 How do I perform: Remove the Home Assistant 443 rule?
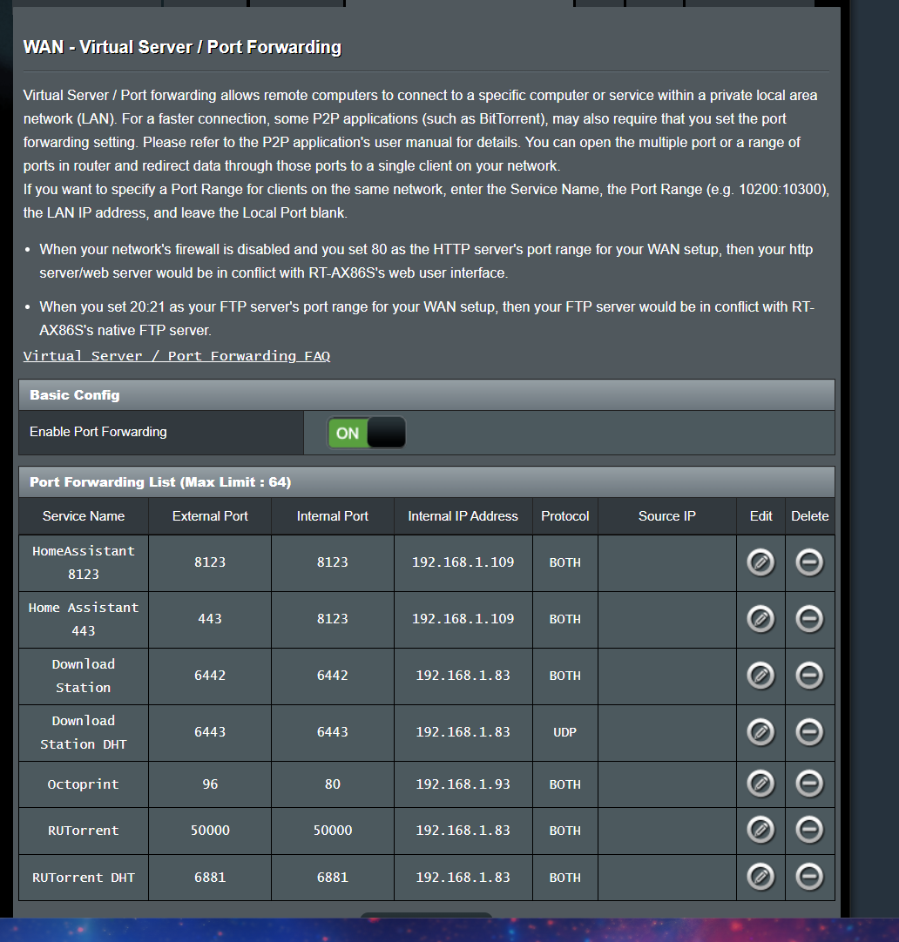[809, 619]
